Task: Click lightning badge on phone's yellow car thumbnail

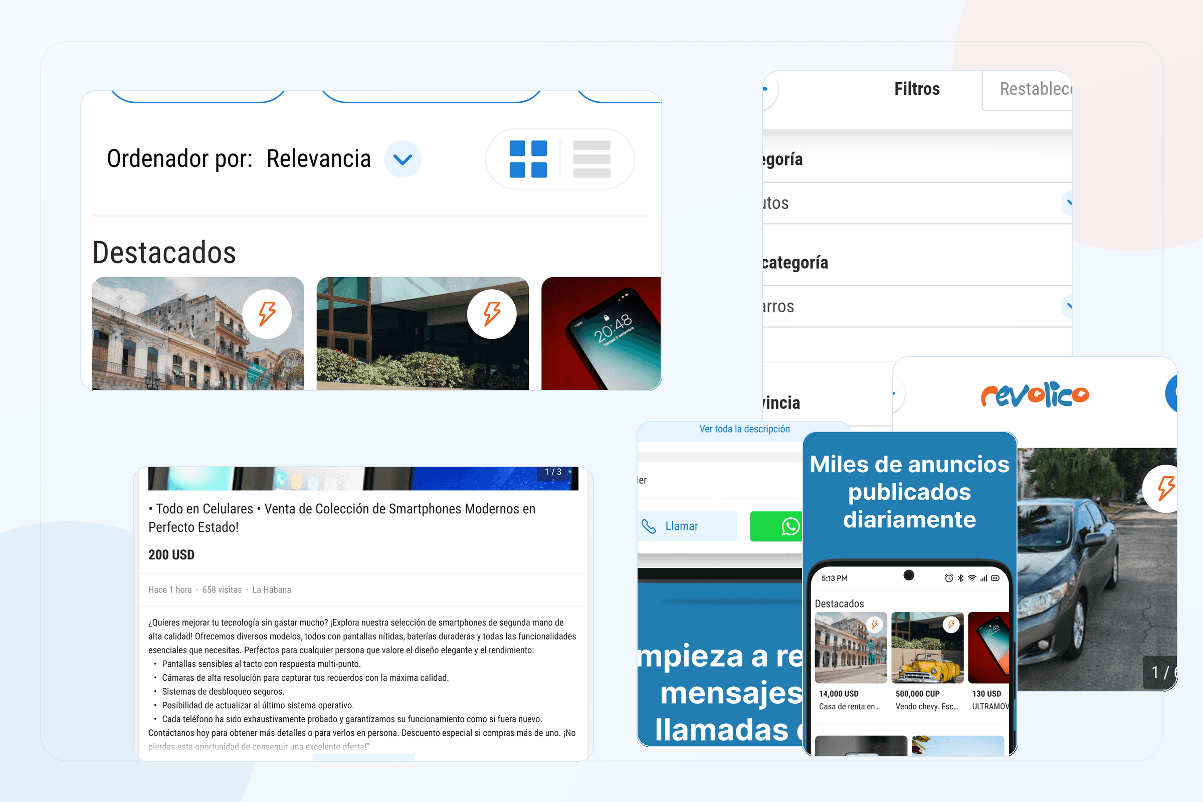Action: (x=951, y=625)
